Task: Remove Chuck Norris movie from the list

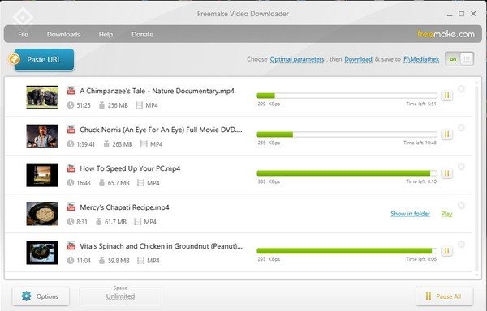Action: 461,128
